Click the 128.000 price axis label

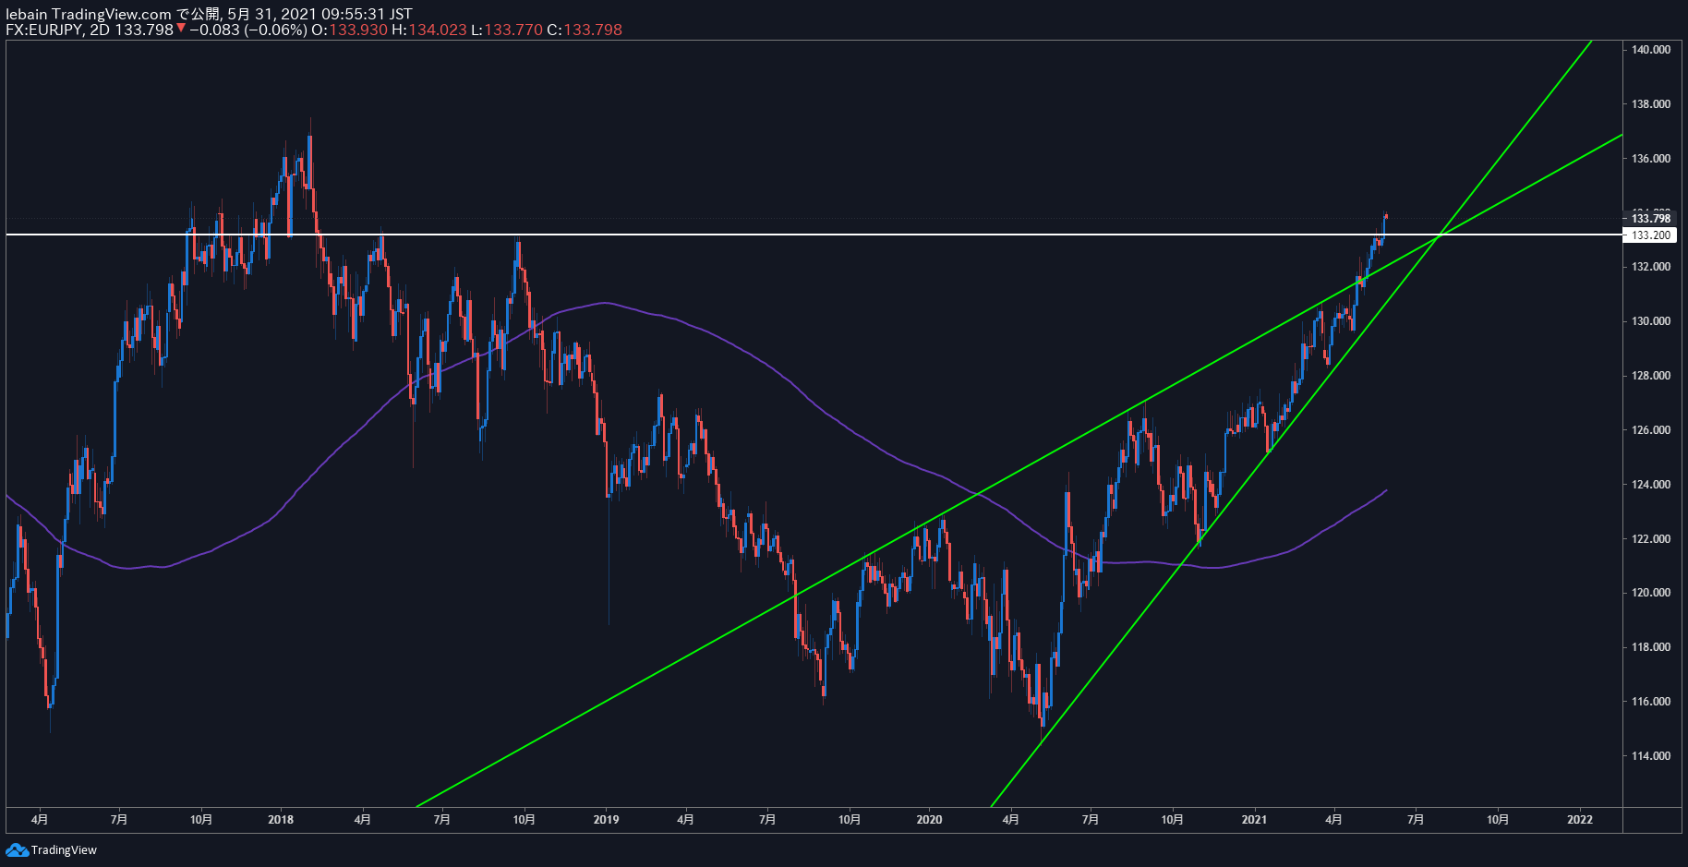1650,376
